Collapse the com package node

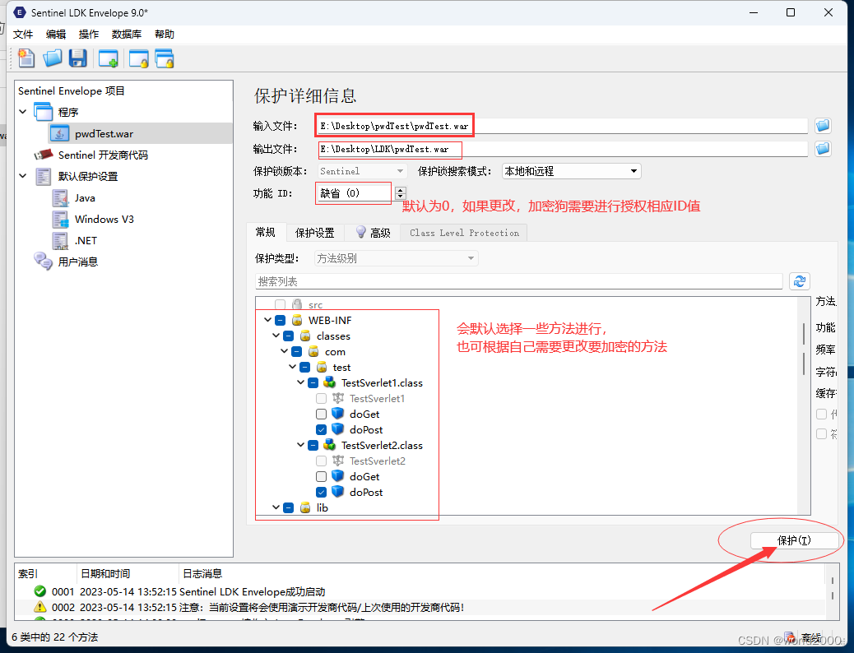(x=284, y=351)
